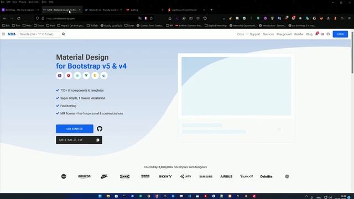Go back with the browser back arrow
Screen dimensions: 354x199
tap(4, 18)
